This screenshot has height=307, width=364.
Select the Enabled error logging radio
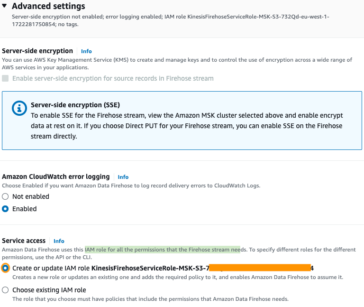tap(5, 209)
